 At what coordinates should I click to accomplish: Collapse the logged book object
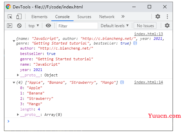(x=14, y=41)
